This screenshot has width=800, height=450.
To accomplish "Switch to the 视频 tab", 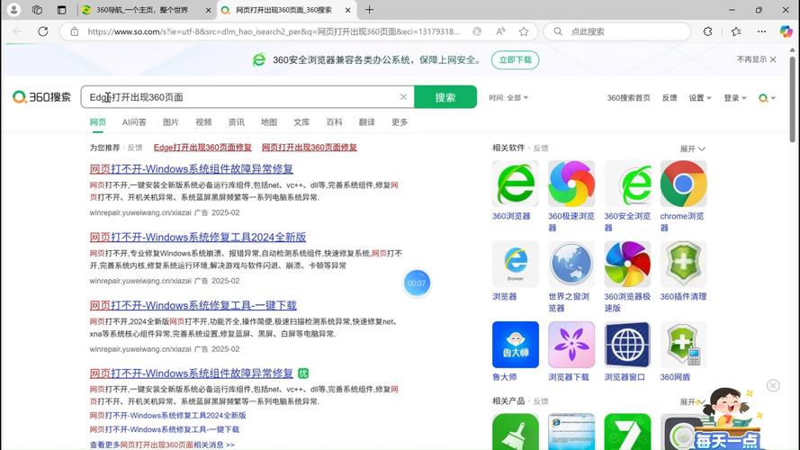I will click(x=203, y=121).
